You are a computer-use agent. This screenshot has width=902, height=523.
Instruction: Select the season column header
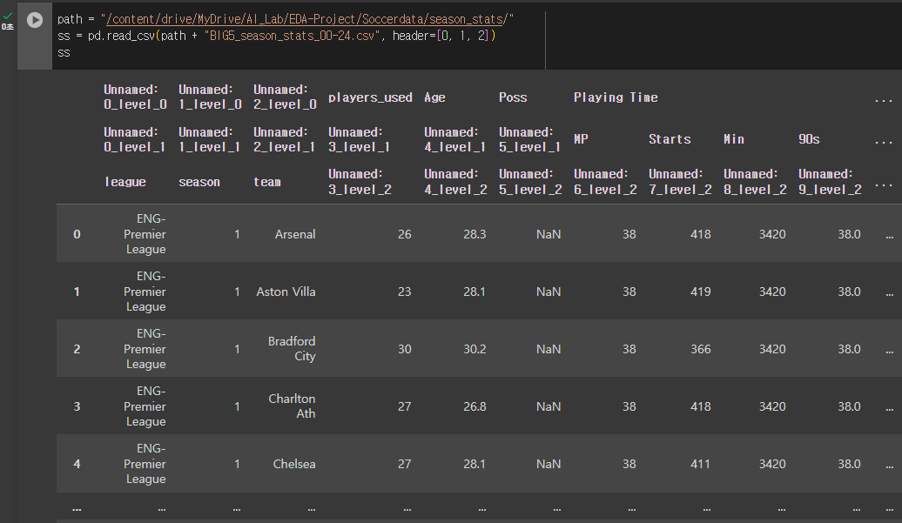click(x=199, y=181)
